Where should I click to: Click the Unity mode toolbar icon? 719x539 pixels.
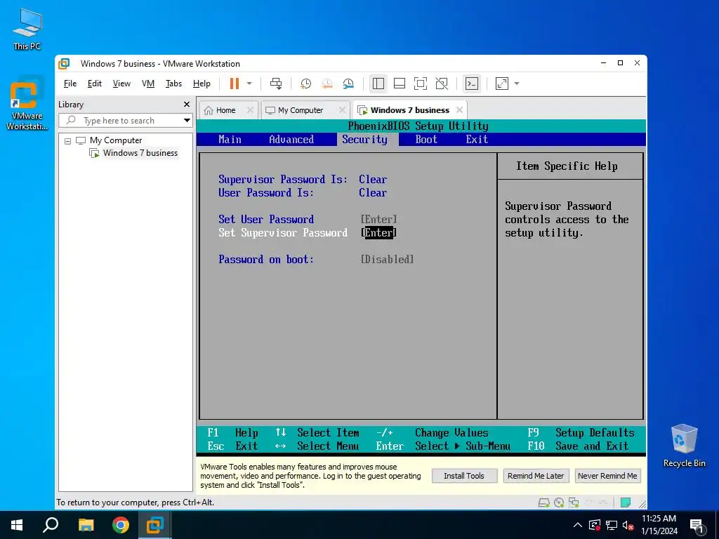(442, 84)
